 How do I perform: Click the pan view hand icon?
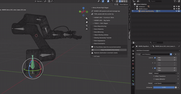86,22
